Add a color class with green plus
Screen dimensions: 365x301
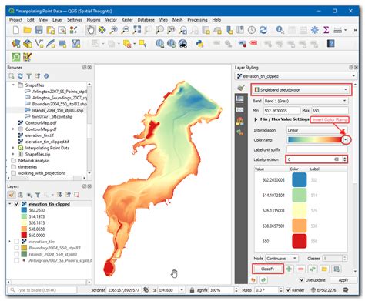(x=290, y=269)
